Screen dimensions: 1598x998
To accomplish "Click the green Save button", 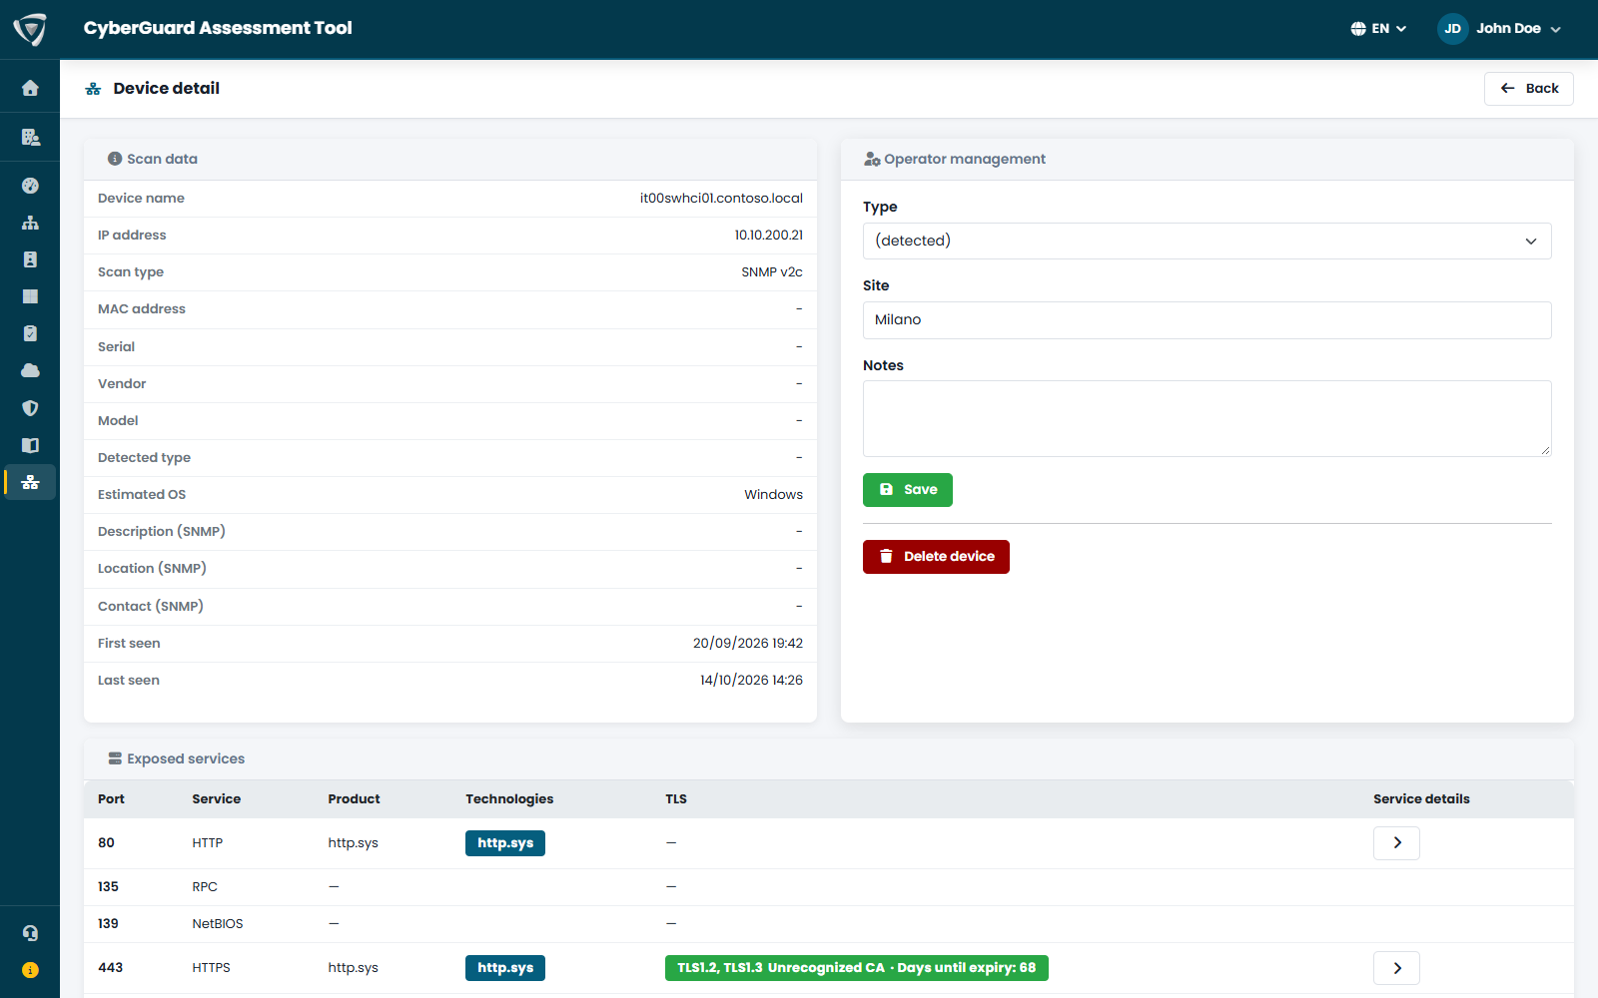I will [907, 490].
